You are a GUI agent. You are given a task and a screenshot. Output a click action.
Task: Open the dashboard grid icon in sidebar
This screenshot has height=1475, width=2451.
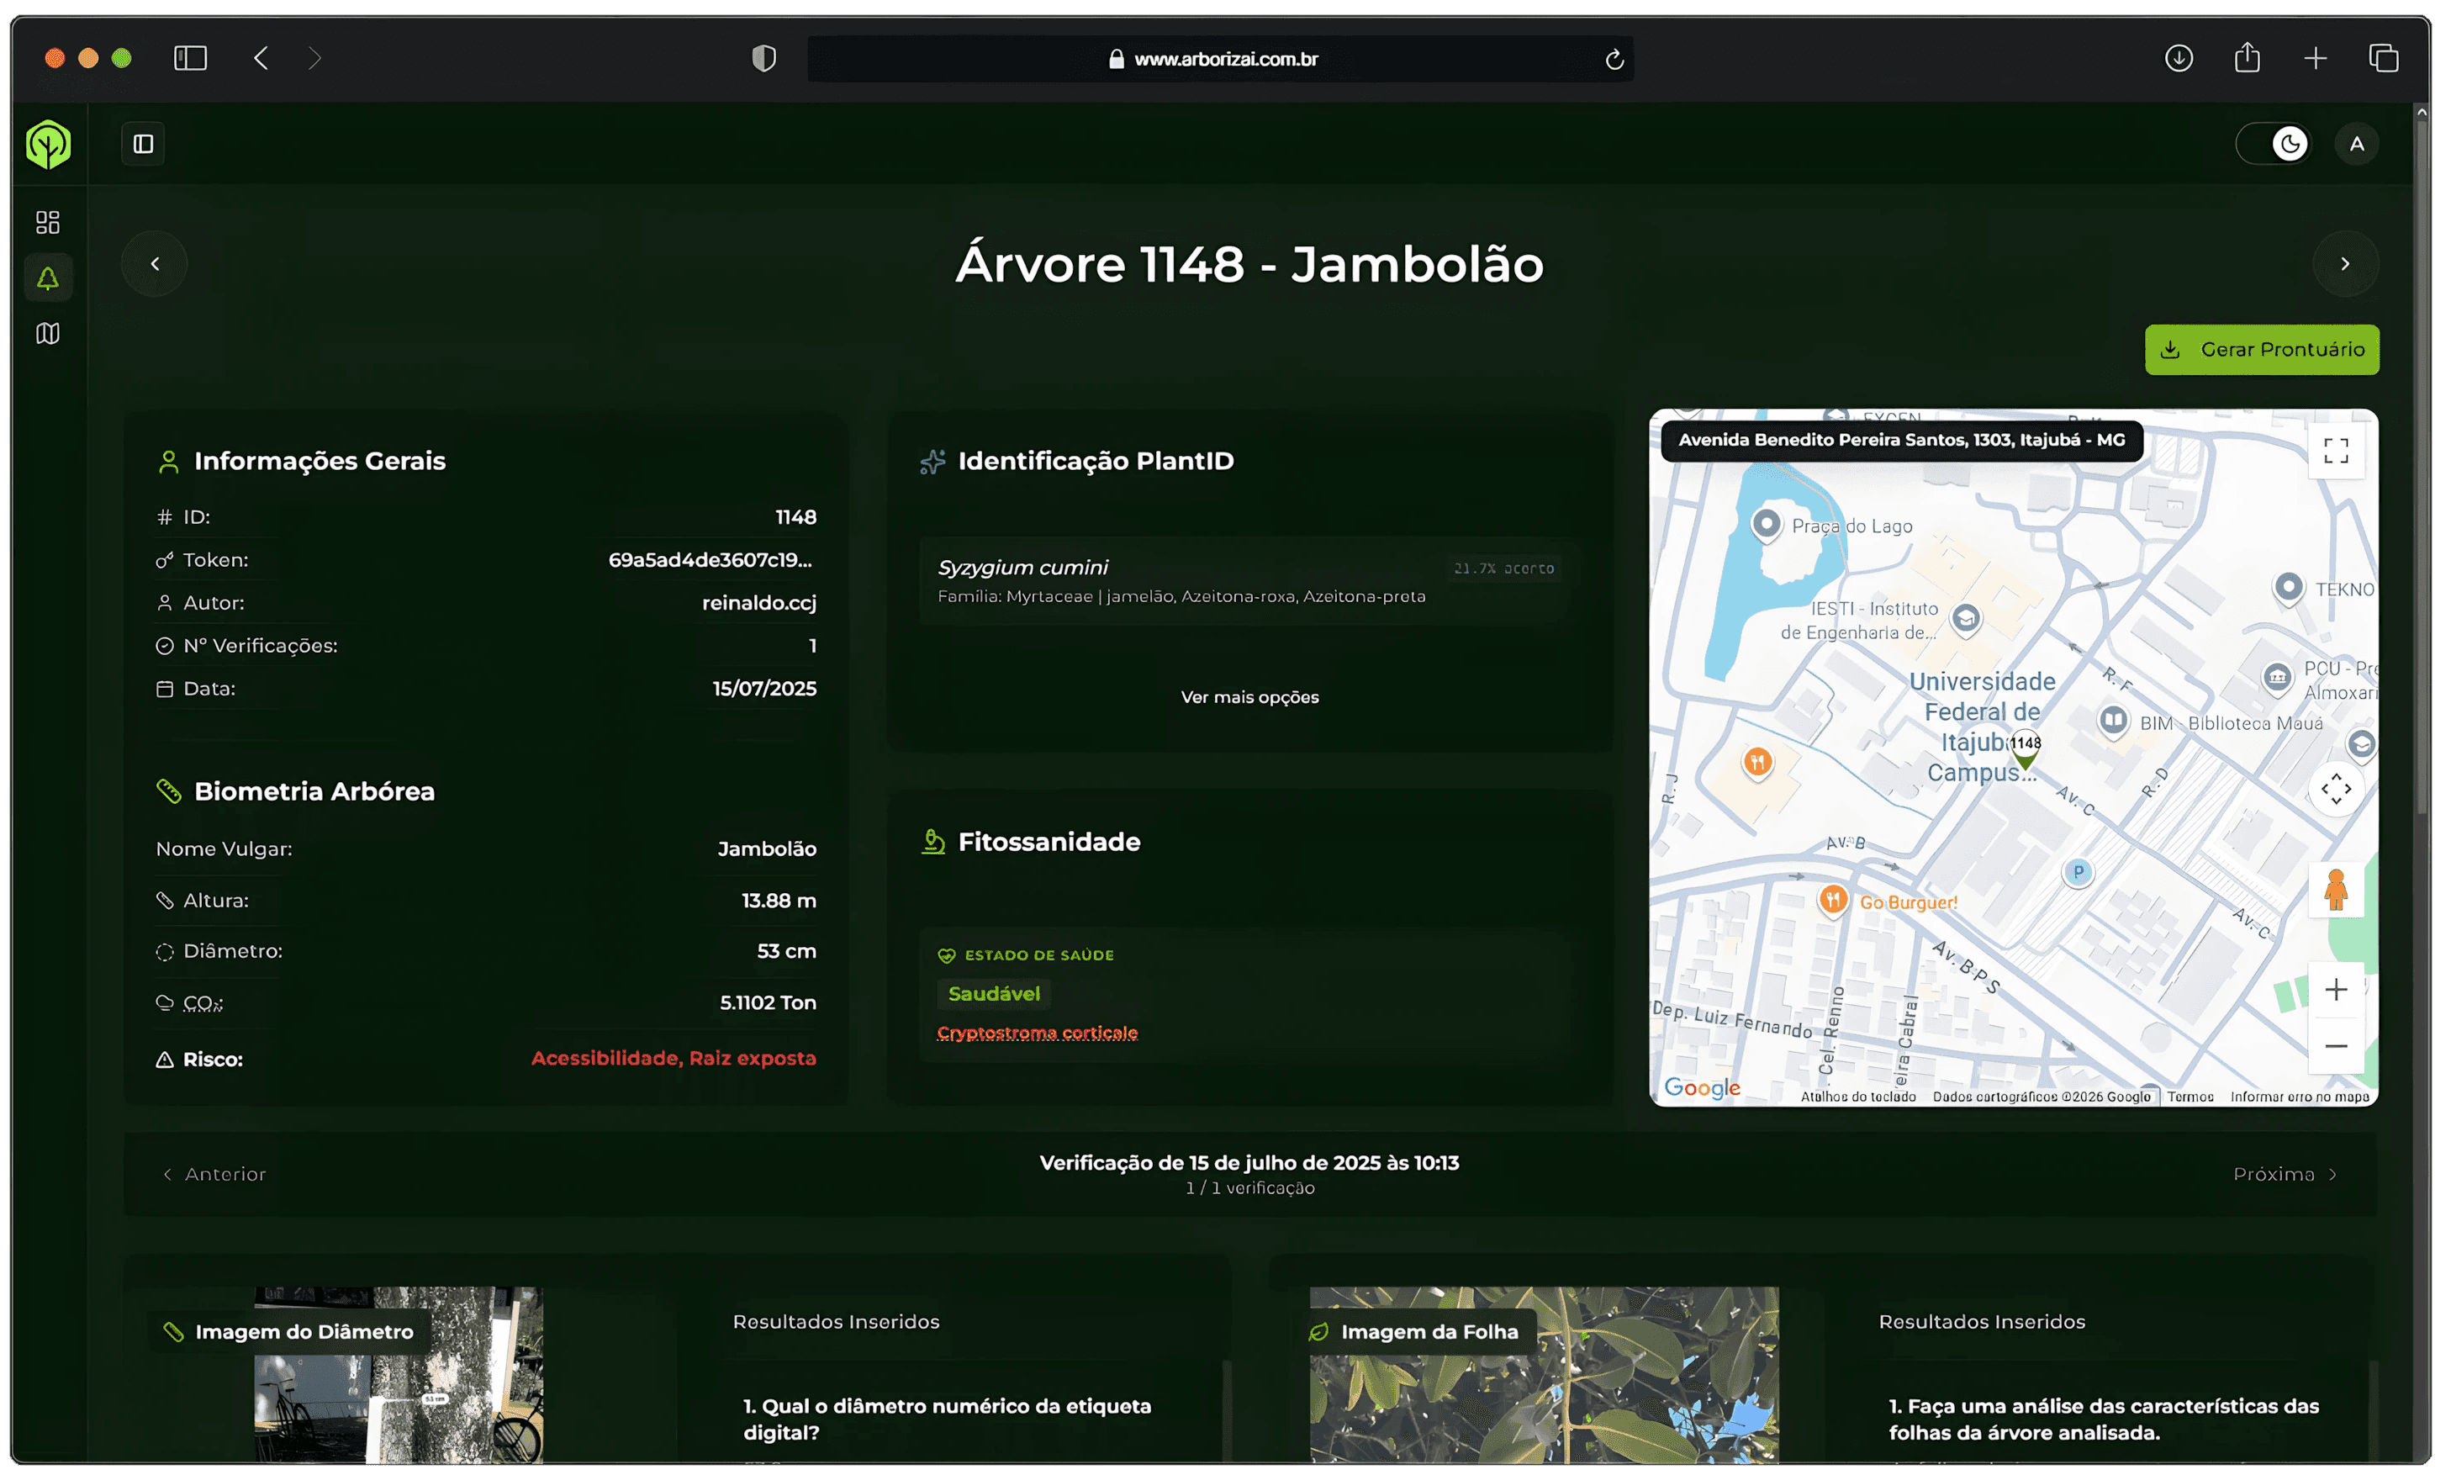(48, 222)
